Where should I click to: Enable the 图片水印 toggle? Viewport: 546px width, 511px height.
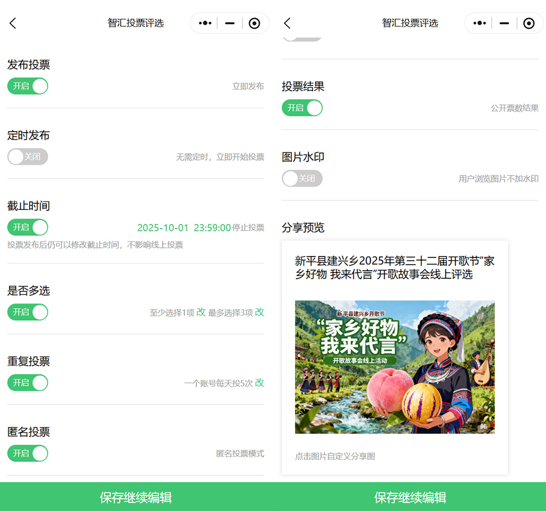click(302, 179)
